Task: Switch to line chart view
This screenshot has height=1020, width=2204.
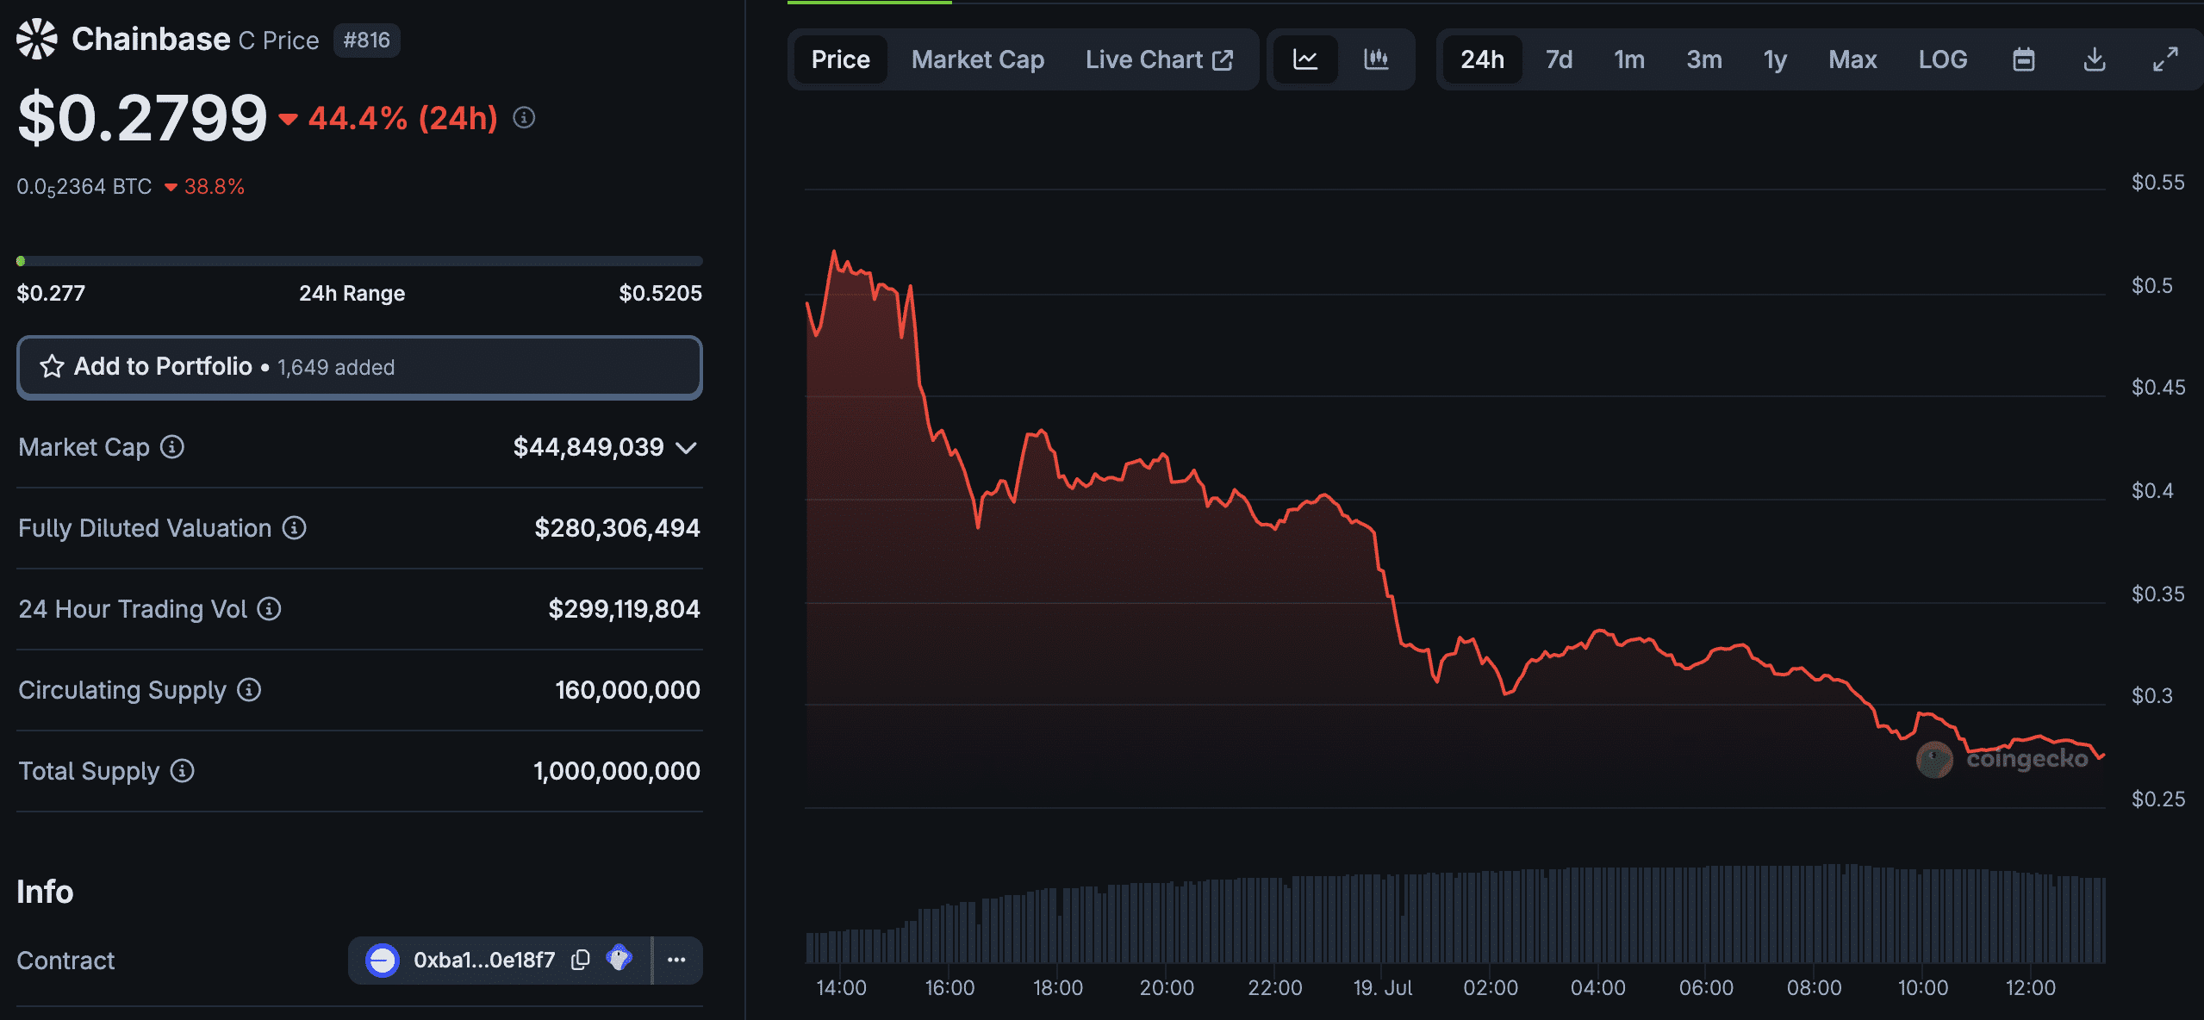Action: (x=1305, y=59)
